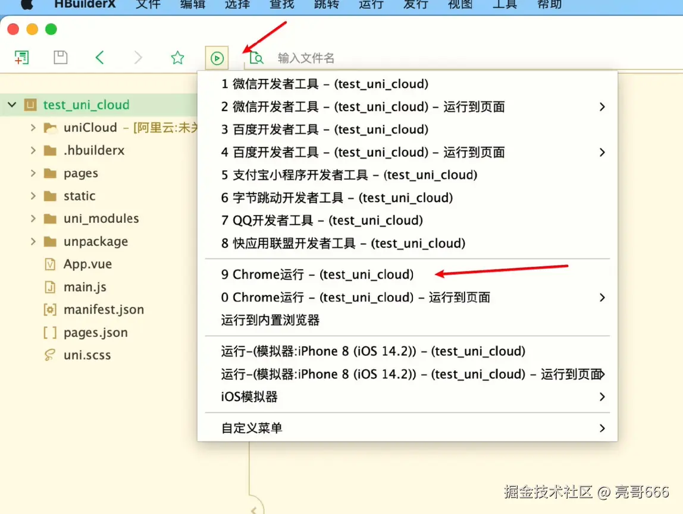The height and width of the screenshot is (514, 683).
Task: Click the 输入文件名 search field
Action: point(306,58)
